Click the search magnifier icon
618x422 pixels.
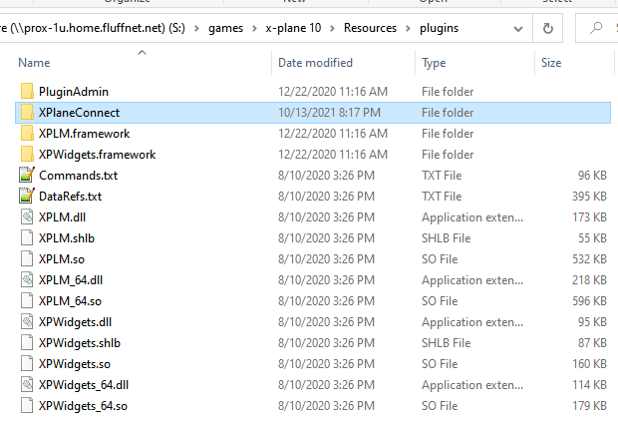(x=596, y=28)
